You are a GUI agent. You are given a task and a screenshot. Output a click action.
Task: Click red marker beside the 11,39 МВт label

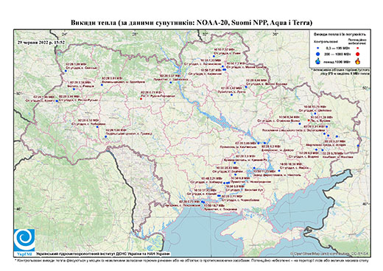pos(309,121)
